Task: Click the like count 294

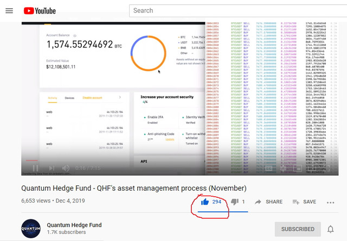Action: 217,202
